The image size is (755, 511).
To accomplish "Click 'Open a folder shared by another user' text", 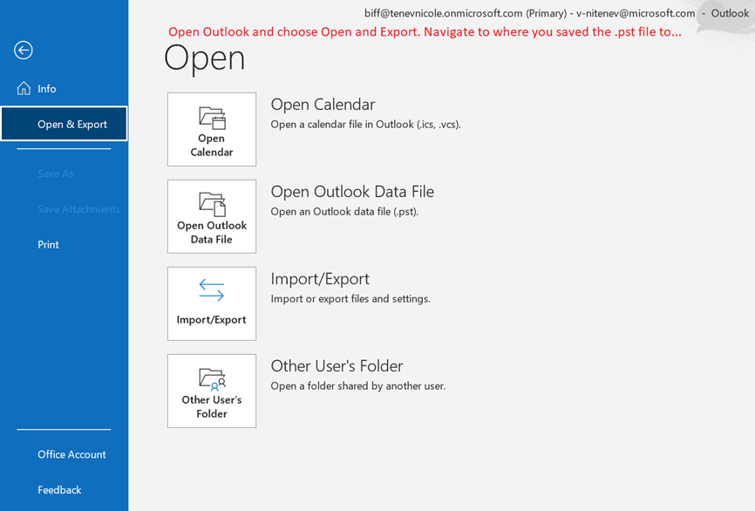I will (358, 385).
